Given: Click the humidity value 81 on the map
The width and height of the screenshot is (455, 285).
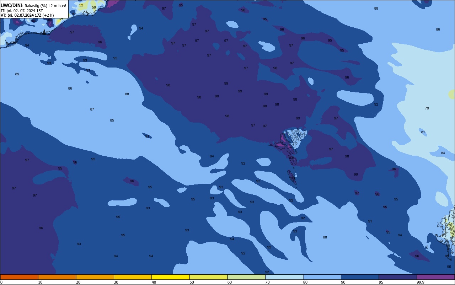Looking at the screenshot, I should click(423, 132).
